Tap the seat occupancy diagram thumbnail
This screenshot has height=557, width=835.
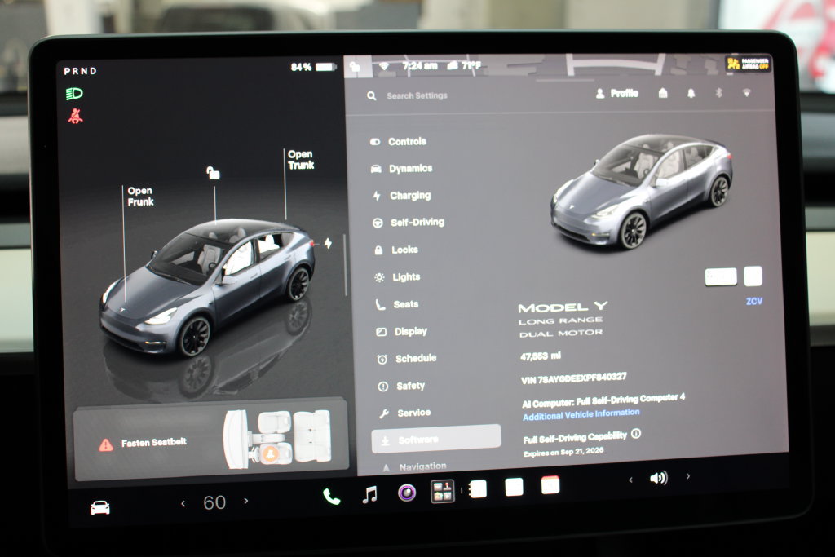point(277,439)
